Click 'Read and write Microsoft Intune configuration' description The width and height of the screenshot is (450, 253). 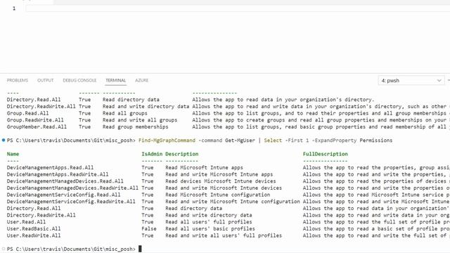(233, 202)
